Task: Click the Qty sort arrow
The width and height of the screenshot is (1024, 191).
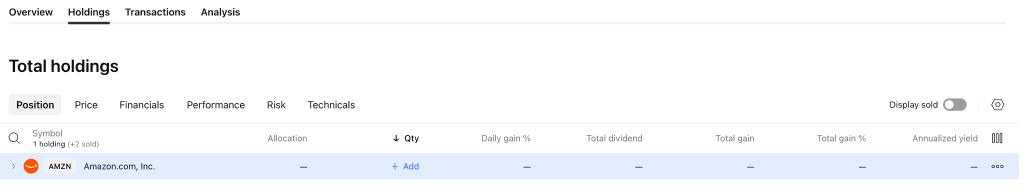Action: (x=396, y=138)
